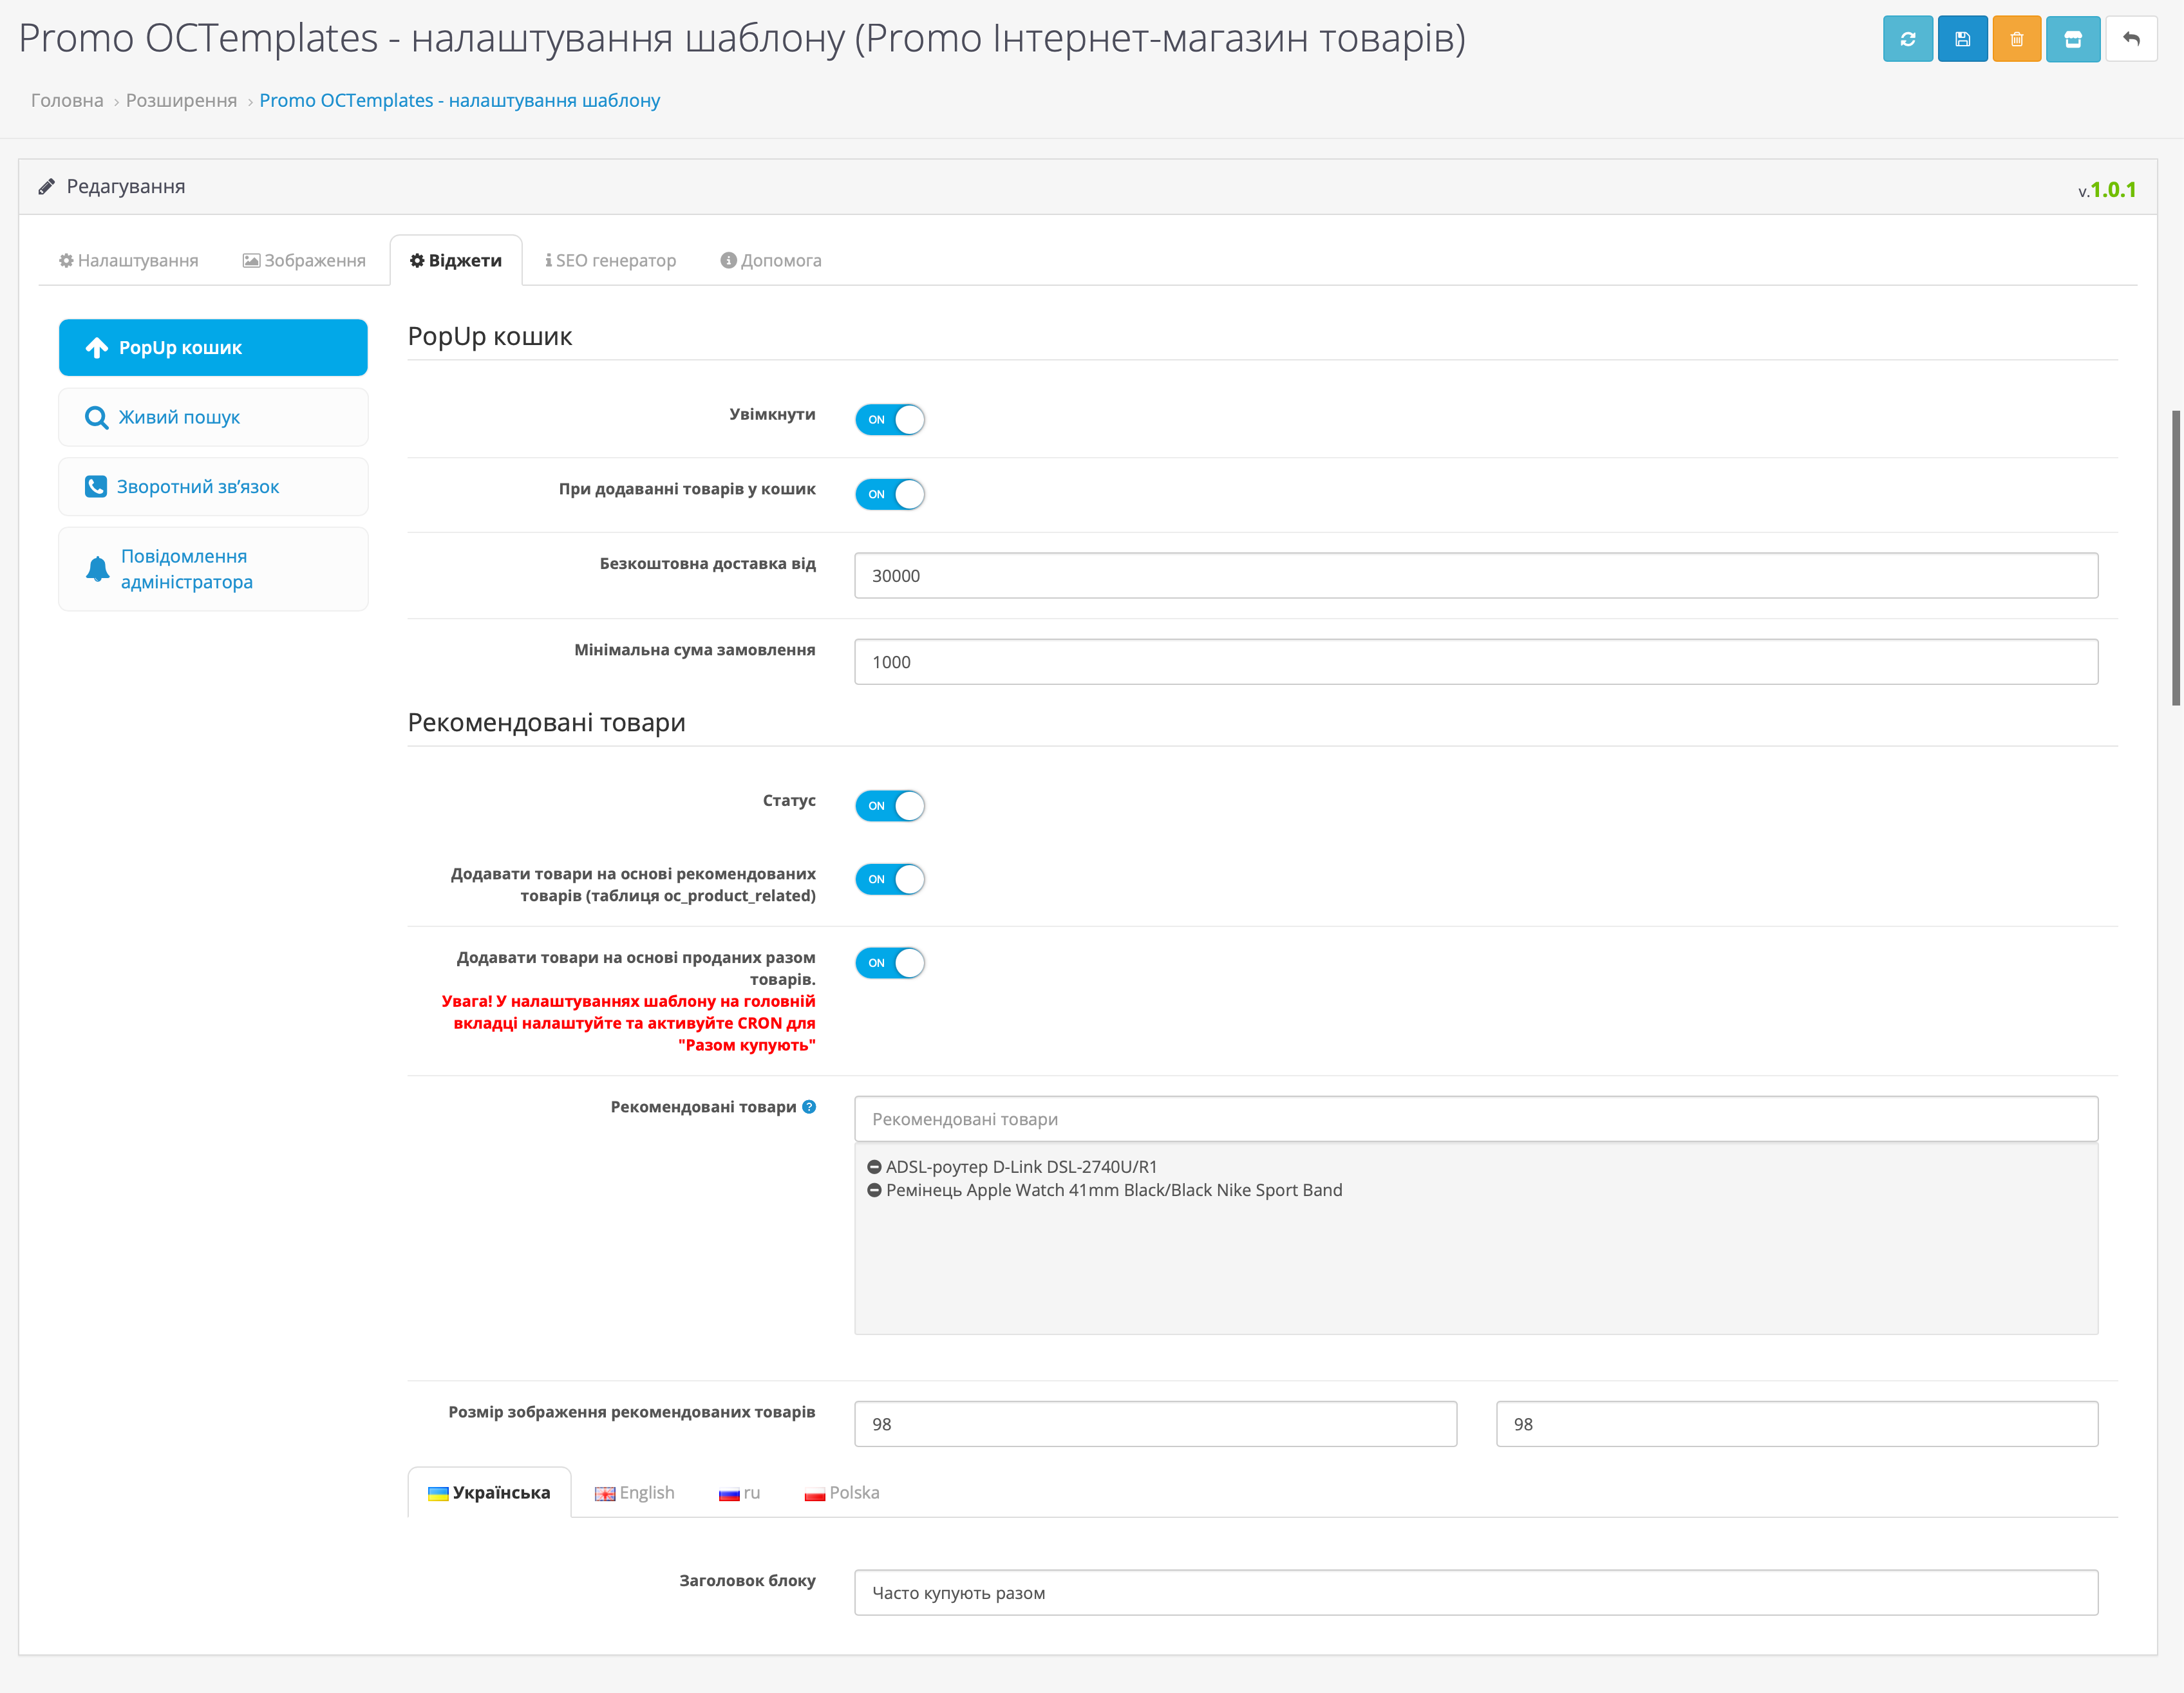Switch to the SEO генератор tab
Viewport: 2184px width, 1693px height.
coord(610,260)
